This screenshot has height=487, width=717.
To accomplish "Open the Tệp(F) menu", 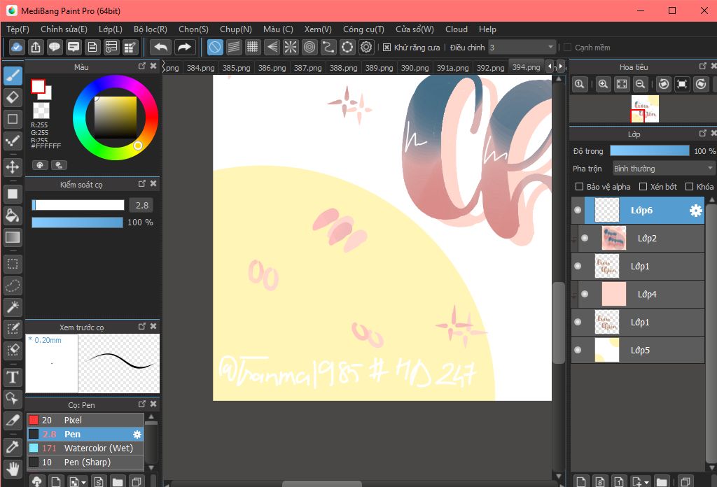I will pos(18,29).
